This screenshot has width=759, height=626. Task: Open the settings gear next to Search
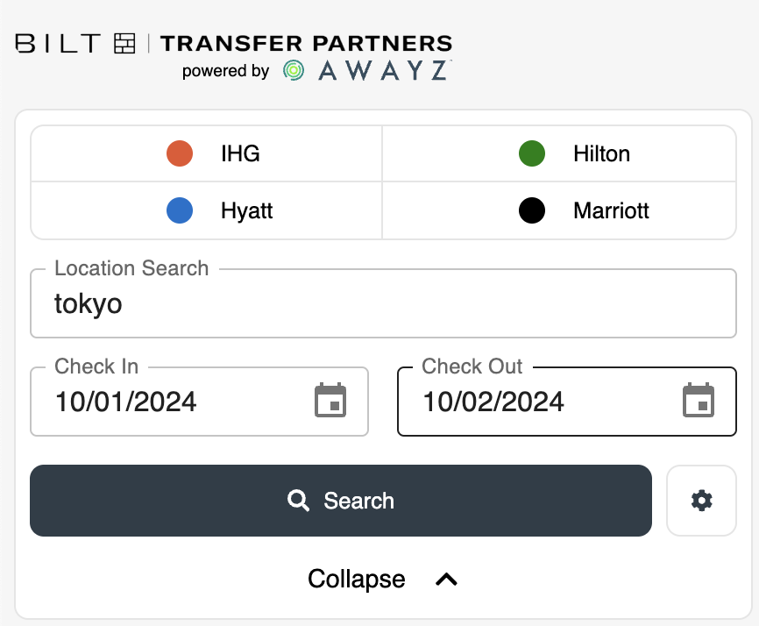701,501
